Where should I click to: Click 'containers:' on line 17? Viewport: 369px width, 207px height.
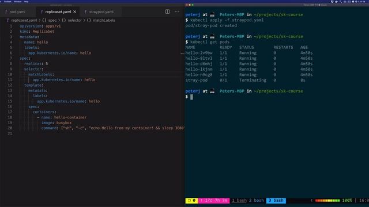click(x=44, y=112)
